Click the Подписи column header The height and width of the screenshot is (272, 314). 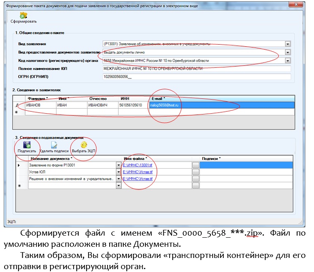point(246,159)
